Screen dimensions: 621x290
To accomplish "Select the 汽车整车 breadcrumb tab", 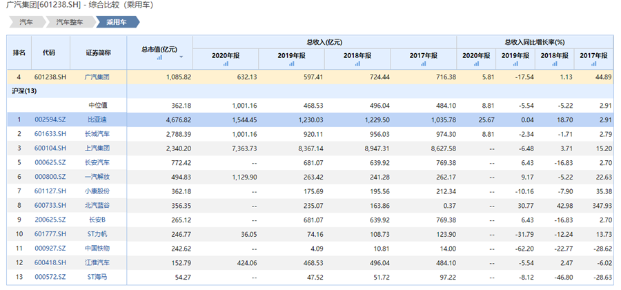I will click(70, 22).
